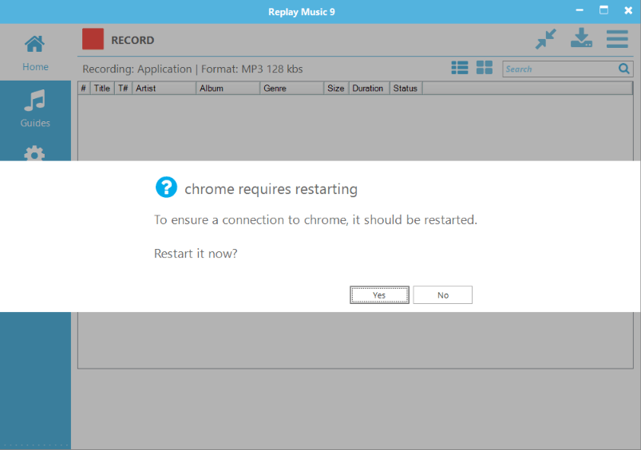Screen dimensions: 641x450
Task: Sort by Title column header
Action: pos(102,89)
